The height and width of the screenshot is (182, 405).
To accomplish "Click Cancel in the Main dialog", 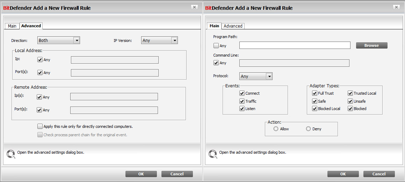I will point(379,174).
